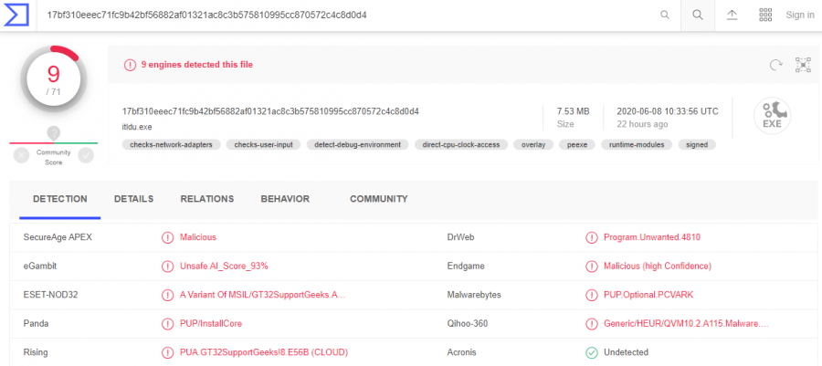Click the Endgame warning icon
822x366 pixels.
(x=591, y=267)
